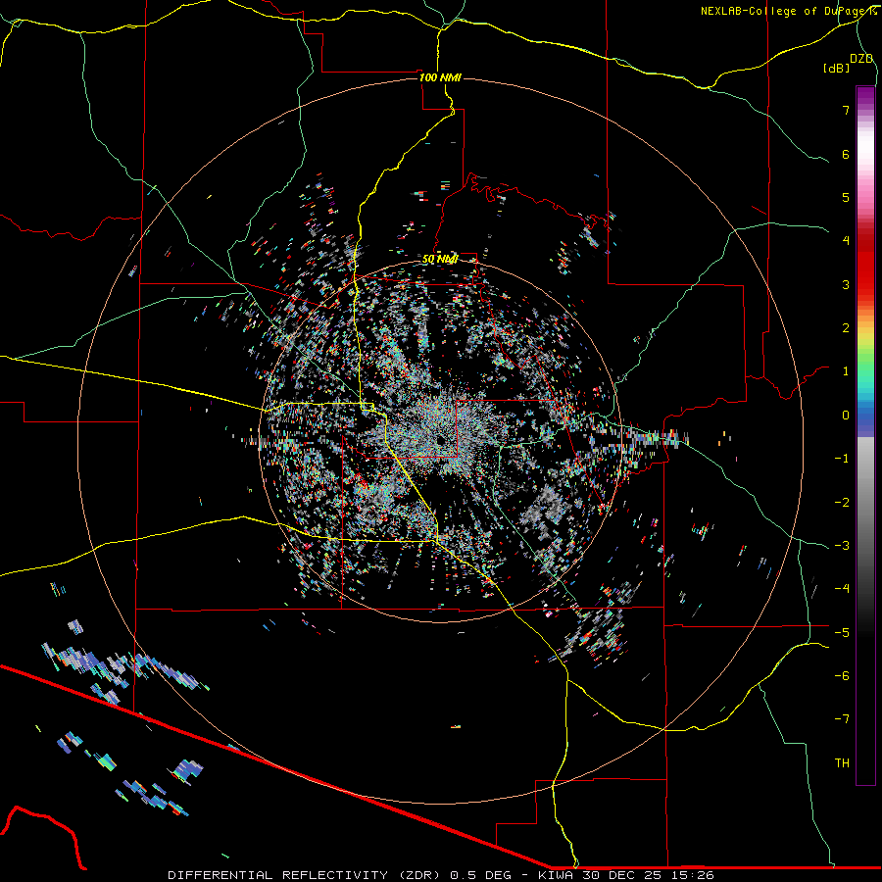Viewport: 882px width, 882px height.
Task: Click the "-2" scale value
Action: point(842,503)
